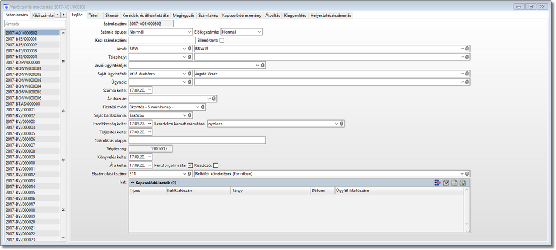Click the Keresés search field

[x=35, y=23]
